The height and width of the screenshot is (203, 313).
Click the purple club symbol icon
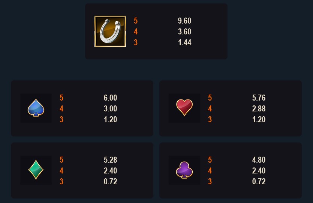[184, 170]
